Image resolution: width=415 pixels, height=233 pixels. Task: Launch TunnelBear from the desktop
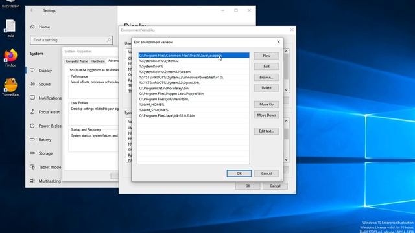pos(10,87)
